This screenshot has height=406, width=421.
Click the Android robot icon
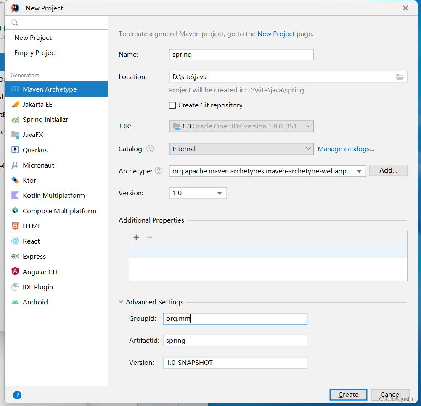(x=15, y=302)
